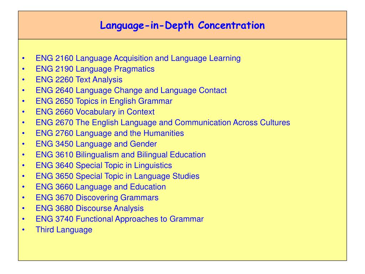Select ENG 2190 Language Pragmatics line
This screenshot has height=274, width=365.
[x=95, y=69]
